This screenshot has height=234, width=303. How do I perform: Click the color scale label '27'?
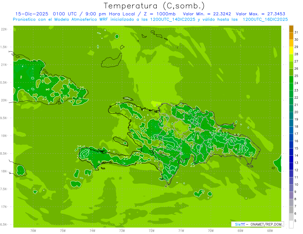[296, 61]
